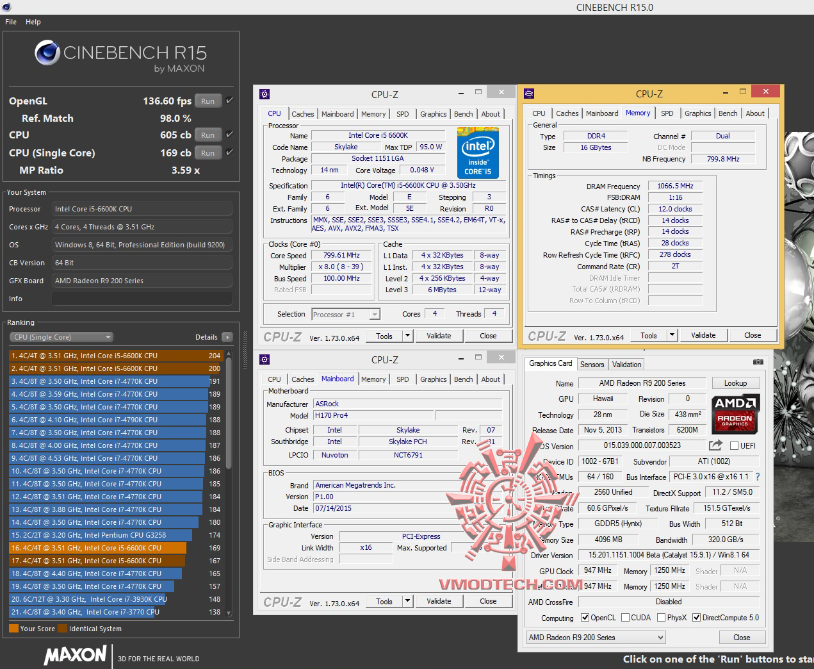Image resolution: width=814 pixels, height=669 pixels.
Task: Open the CPU (Single Core) ranking dropdown
Action: [x=61, y=337]
